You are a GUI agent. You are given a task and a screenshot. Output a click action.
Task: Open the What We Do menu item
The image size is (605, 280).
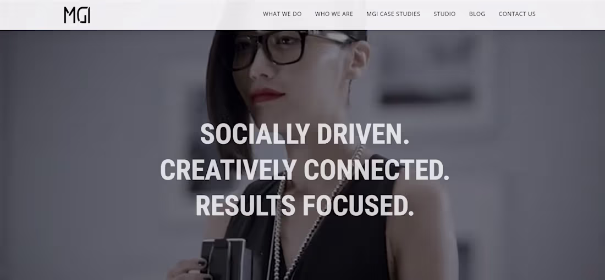[282, 14]
